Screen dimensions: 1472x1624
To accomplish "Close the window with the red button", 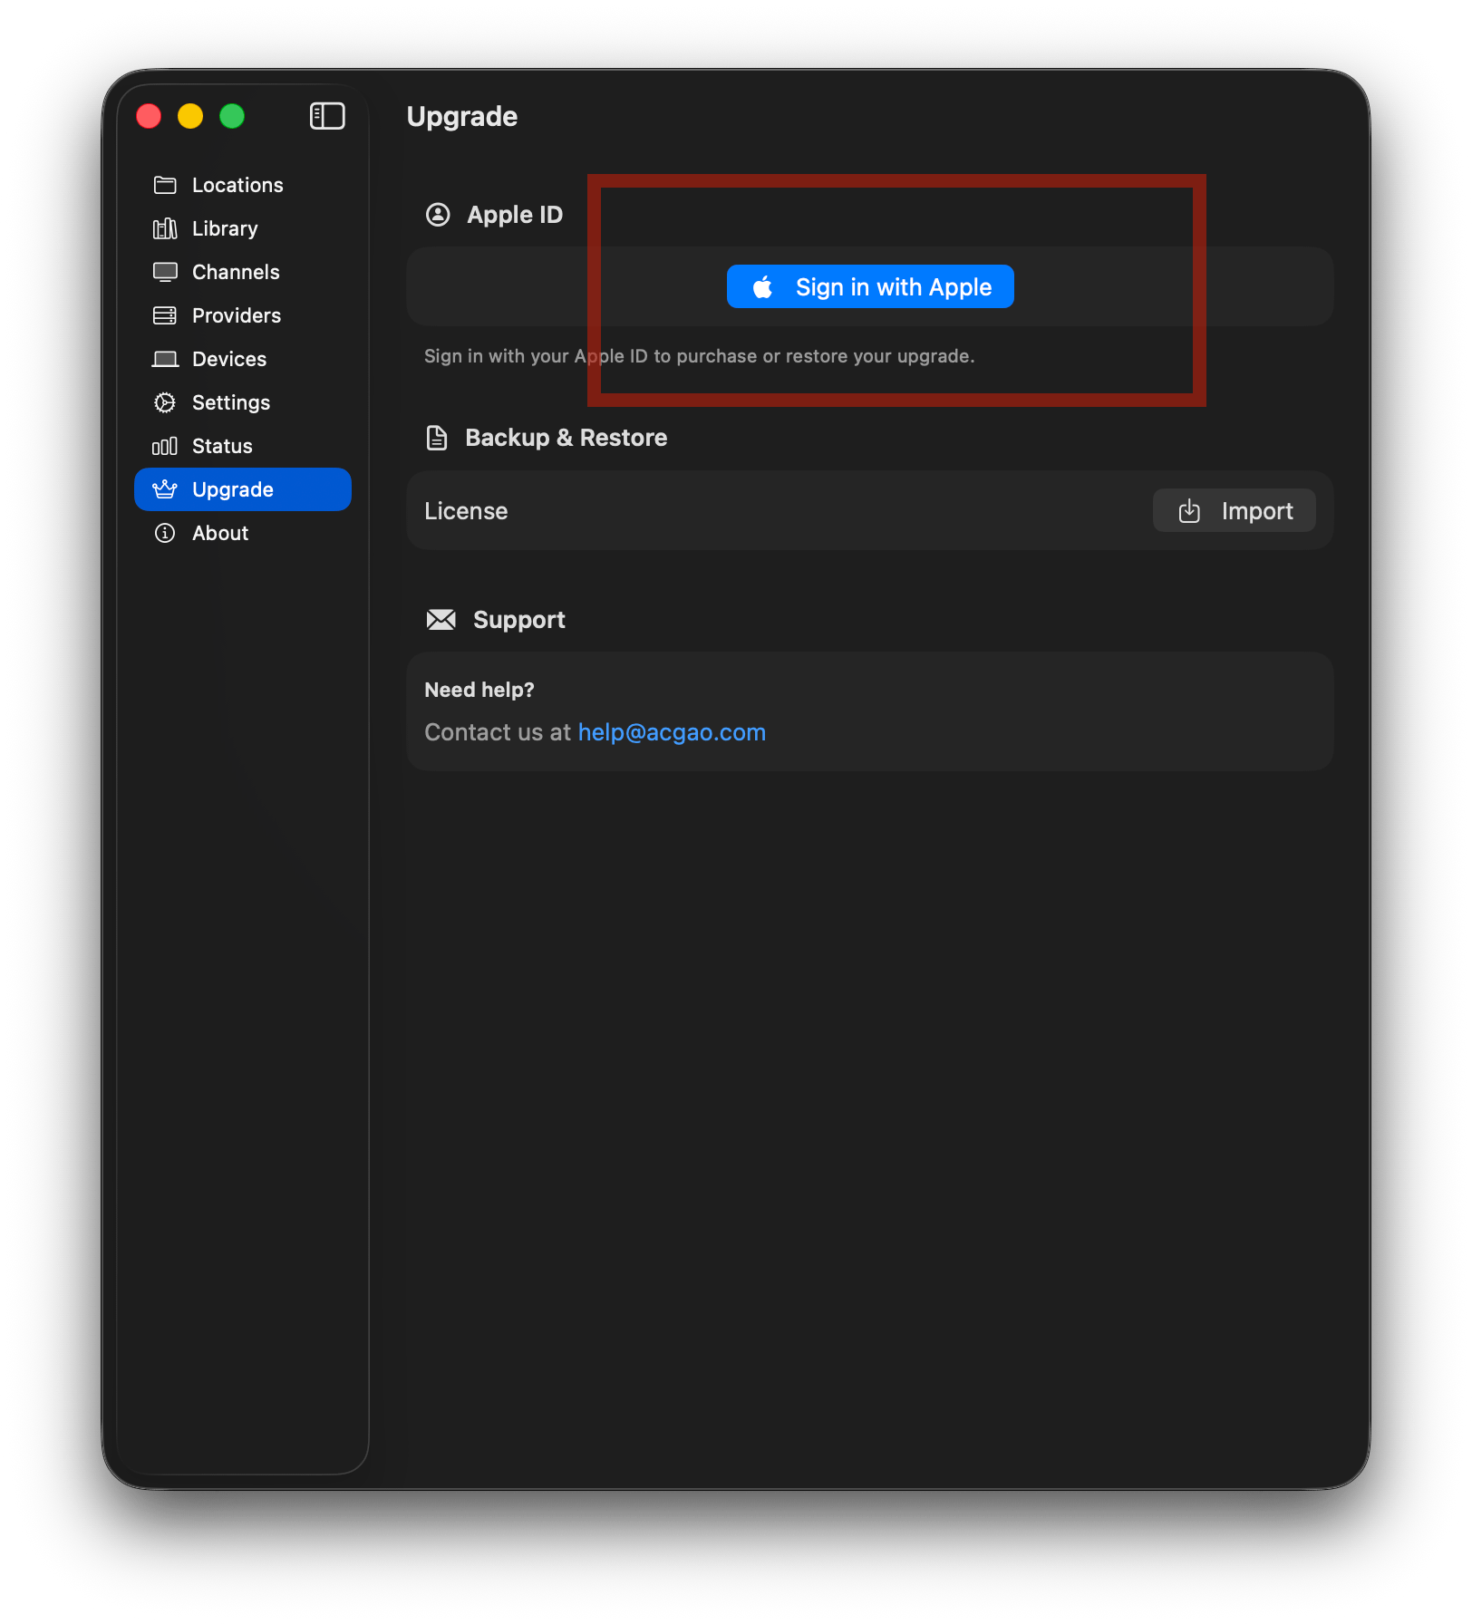I will [x=149, y=116].
